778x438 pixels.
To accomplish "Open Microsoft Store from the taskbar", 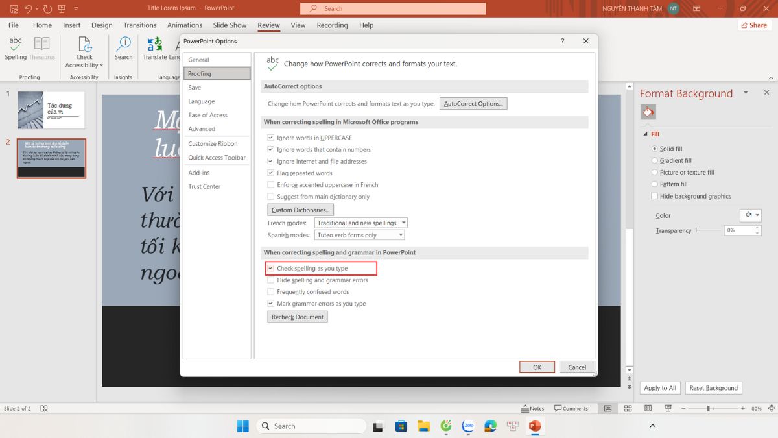I will pyautogui.click(x=401, y=426).
